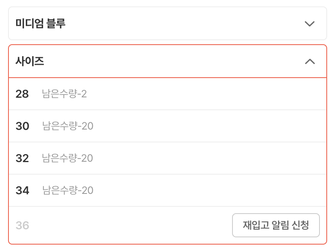Select size 30 option

[x=167, y=126]
